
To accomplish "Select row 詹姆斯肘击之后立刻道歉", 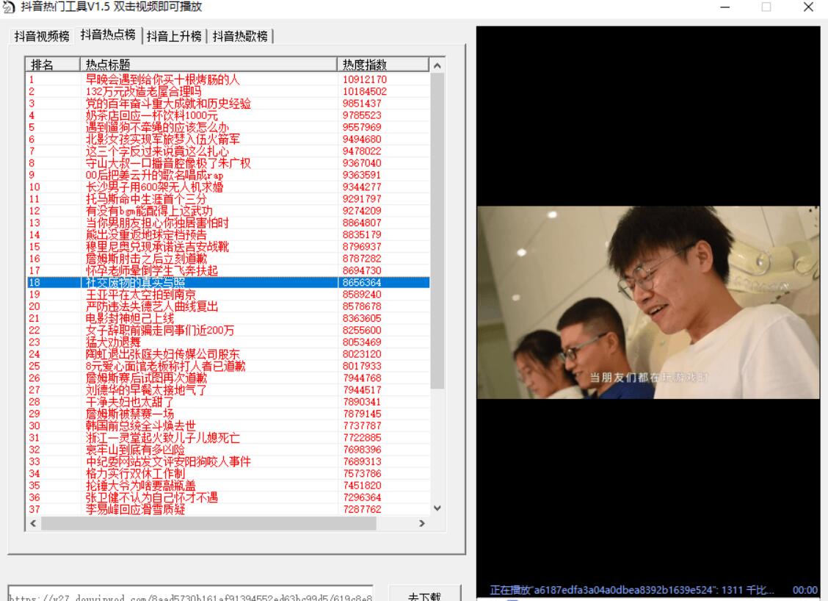I will tap(228, 259).
